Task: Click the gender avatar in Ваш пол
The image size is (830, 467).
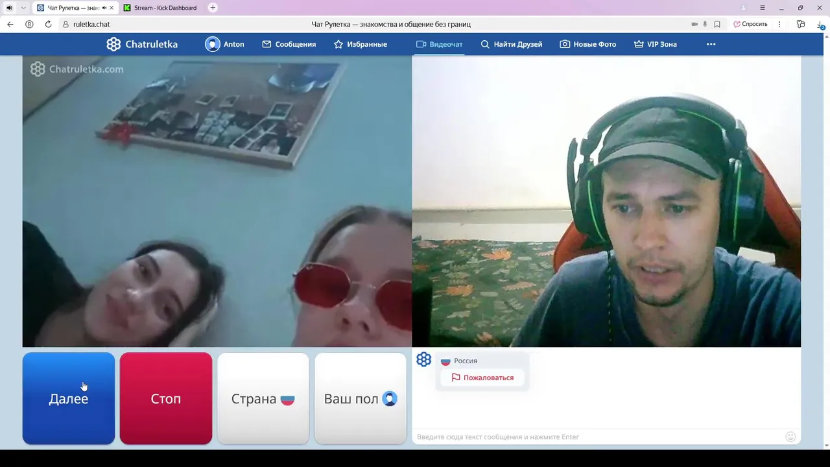Action: pos(390,399)
